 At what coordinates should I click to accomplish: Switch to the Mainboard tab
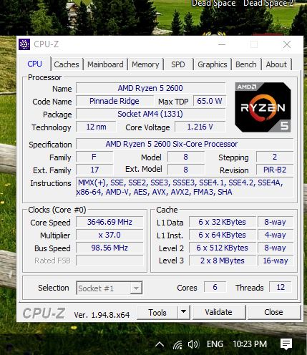pyautogui.click(x=105, y=64)
